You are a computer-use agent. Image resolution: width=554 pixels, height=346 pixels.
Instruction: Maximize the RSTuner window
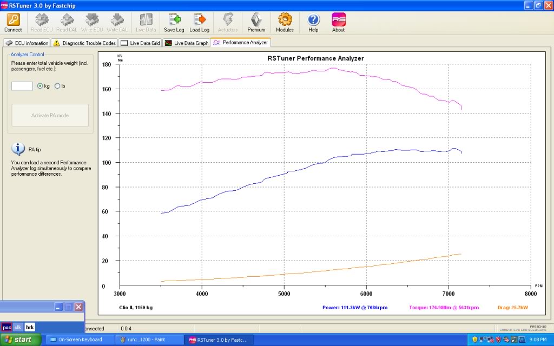538,5
